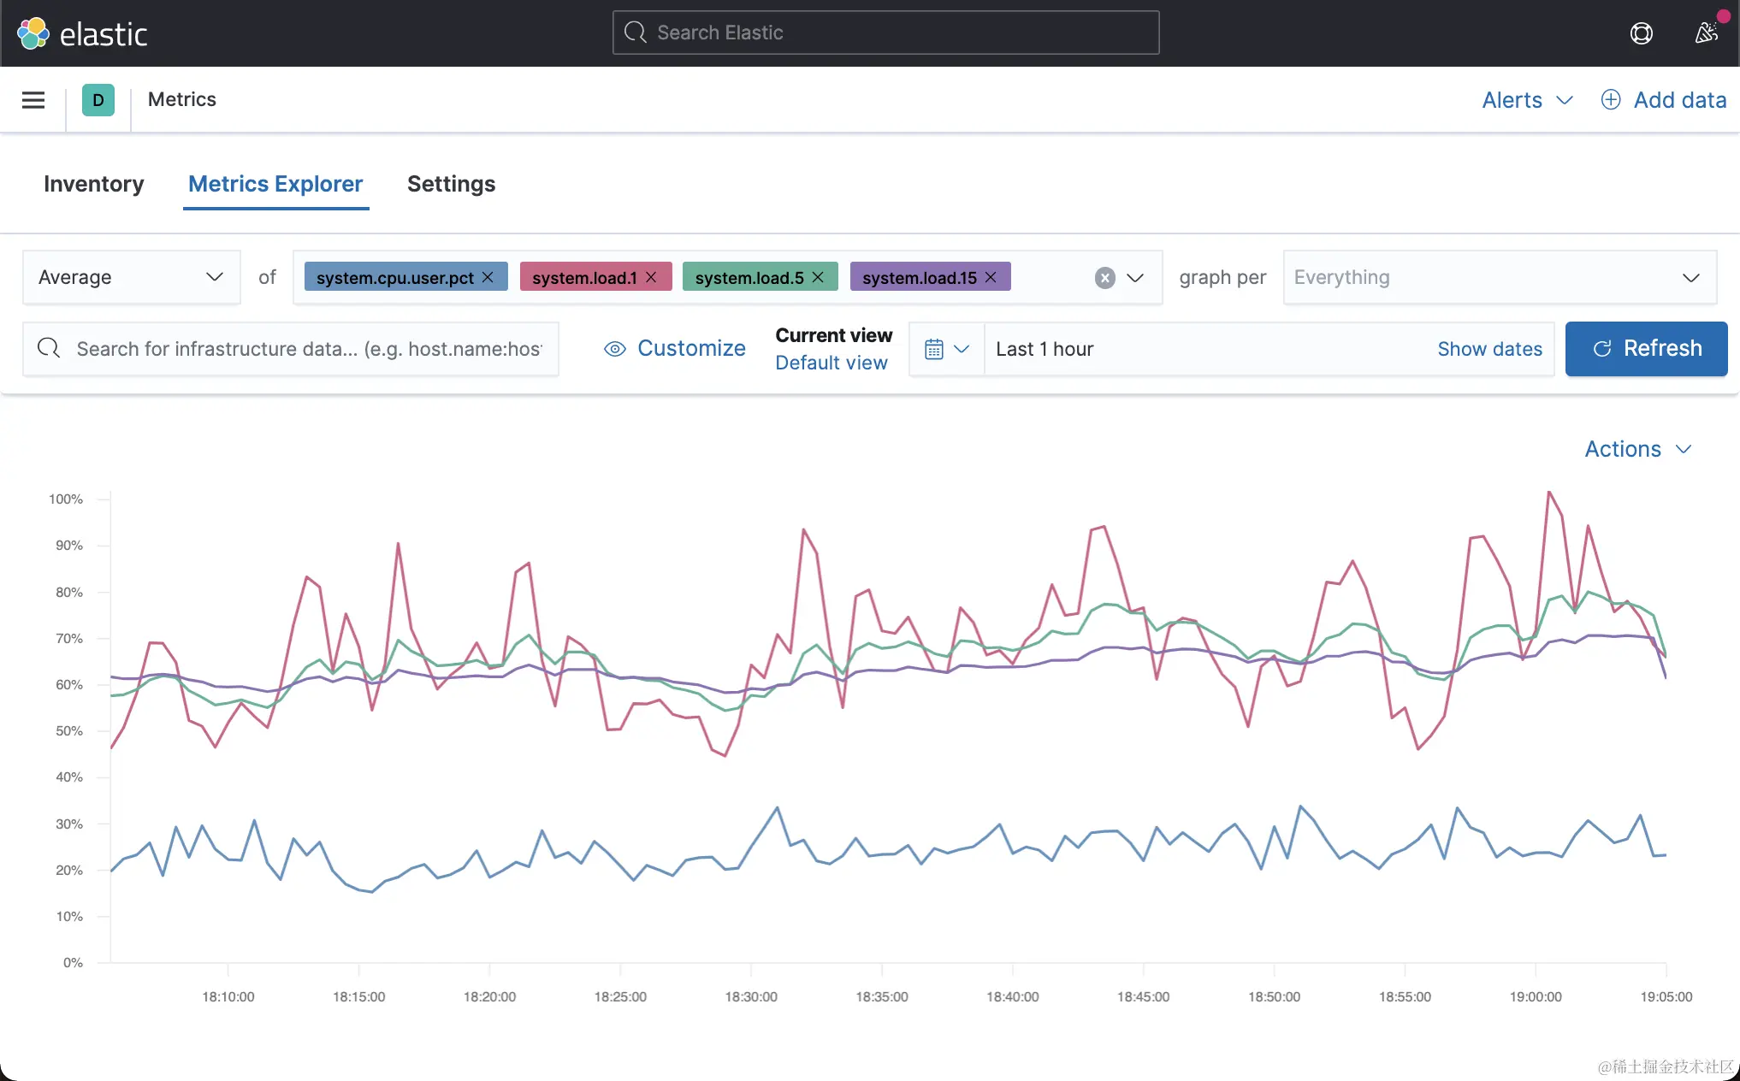This screenshot has height=1081, width=1740.
Task: Click the green D space avatar
Action: tap(98, 100)
